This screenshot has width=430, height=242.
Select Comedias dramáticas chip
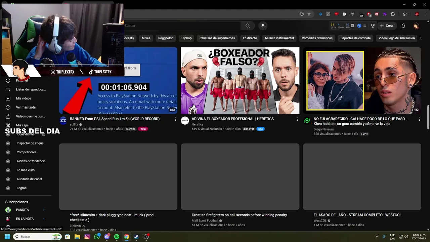pyautogui.click(x=317, y=38)
